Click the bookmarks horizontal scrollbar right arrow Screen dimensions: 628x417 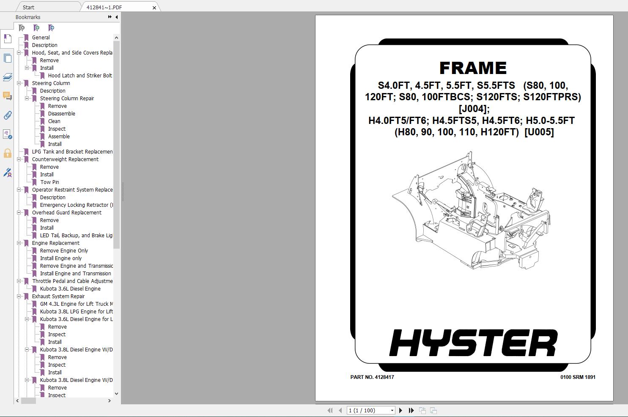point(110,401)
